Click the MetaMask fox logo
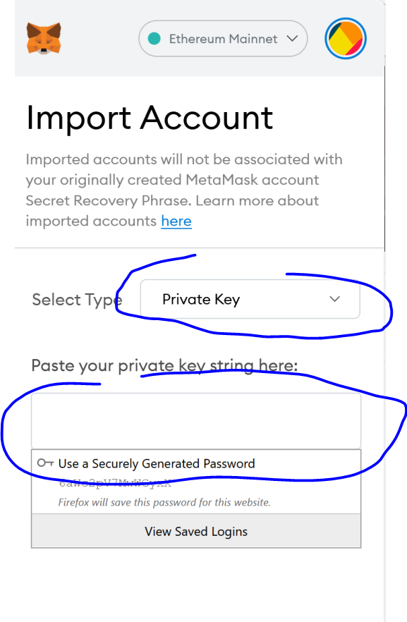407x622 pixels. [x=44, y=38]
